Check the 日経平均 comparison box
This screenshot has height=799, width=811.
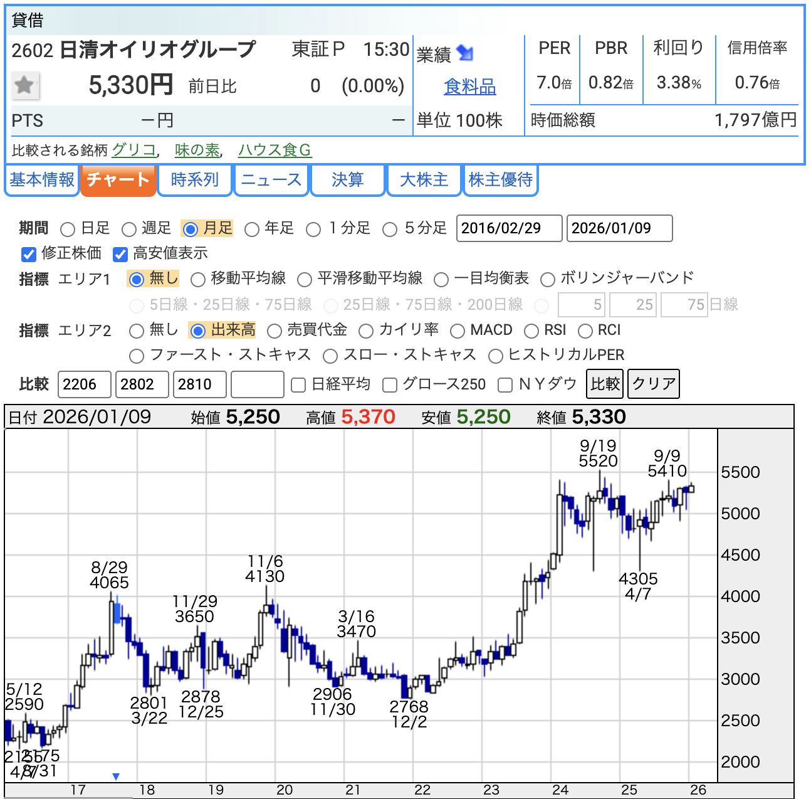pos(299,384)
